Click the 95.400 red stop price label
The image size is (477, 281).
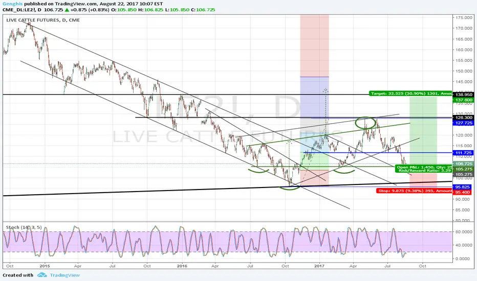tap(463, 192)
